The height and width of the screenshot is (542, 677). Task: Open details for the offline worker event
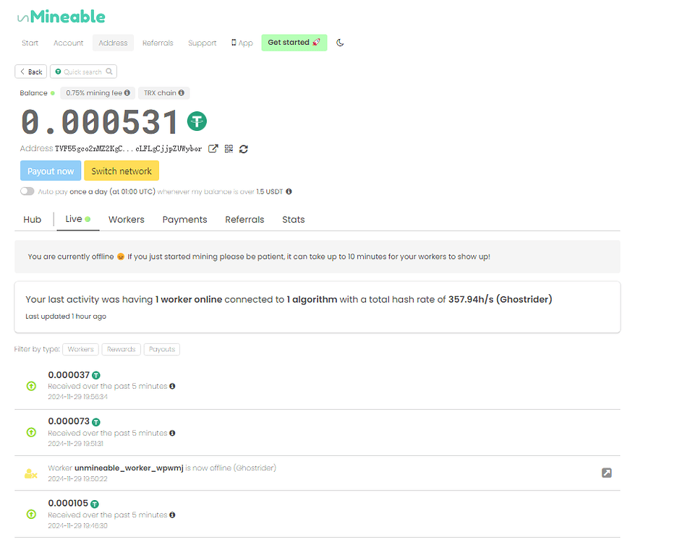coord(606,473)
